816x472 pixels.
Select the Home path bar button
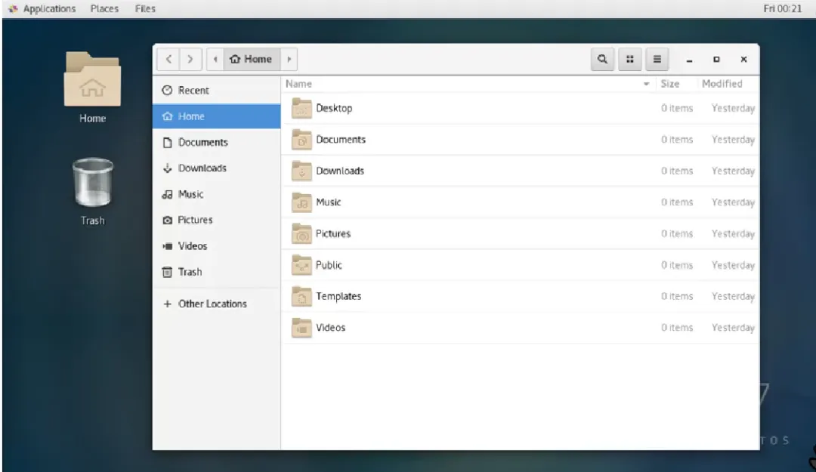(x=252, y=60)
